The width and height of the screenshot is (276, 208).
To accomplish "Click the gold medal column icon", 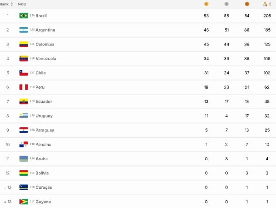I will click(206, 4).
